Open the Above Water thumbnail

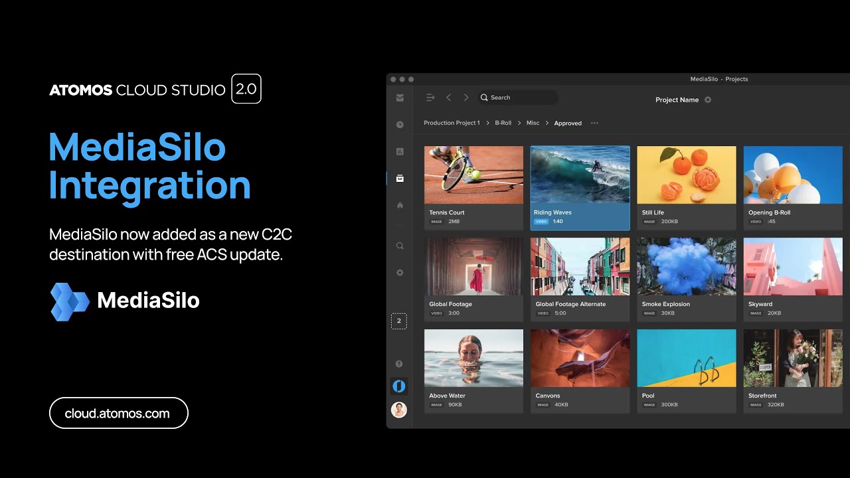[x=473, y=358]
